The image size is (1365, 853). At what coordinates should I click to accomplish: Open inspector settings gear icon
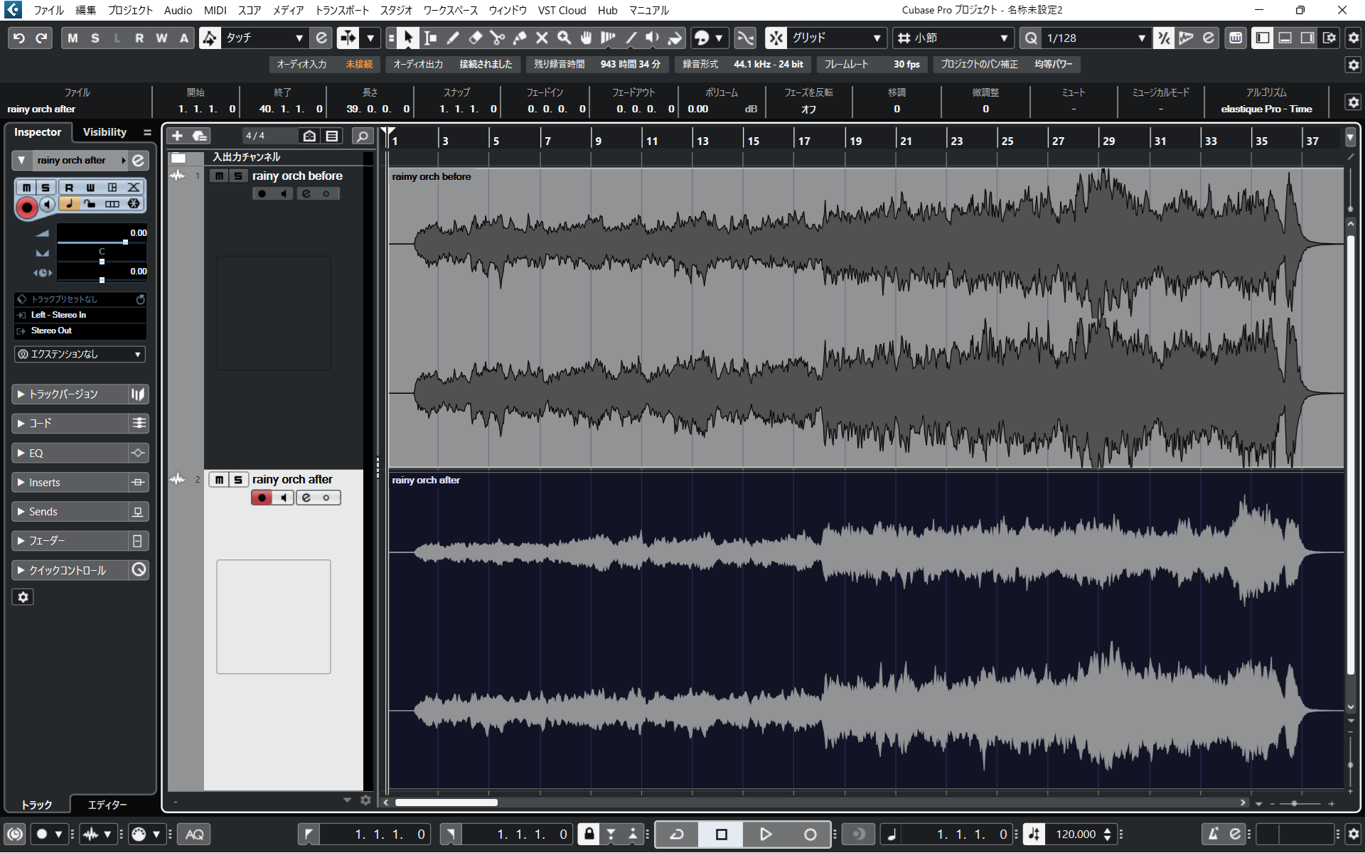(23, 597)
